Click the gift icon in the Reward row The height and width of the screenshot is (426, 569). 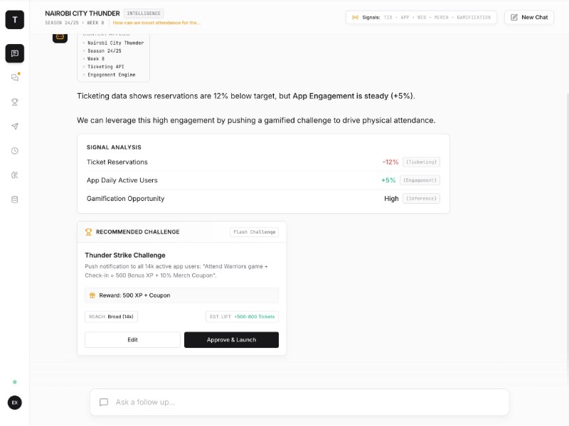click(92, 295)
